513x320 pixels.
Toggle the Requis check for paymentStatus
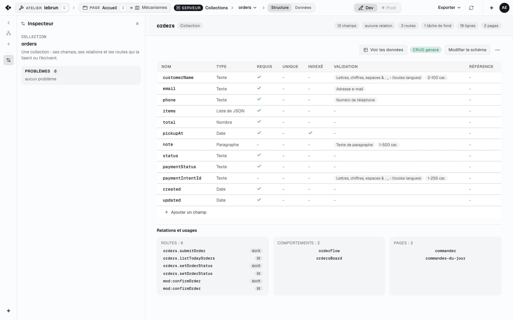259,166
